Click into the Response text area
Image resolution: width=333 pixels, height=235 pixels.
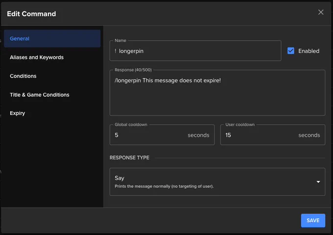coord(217,93)
